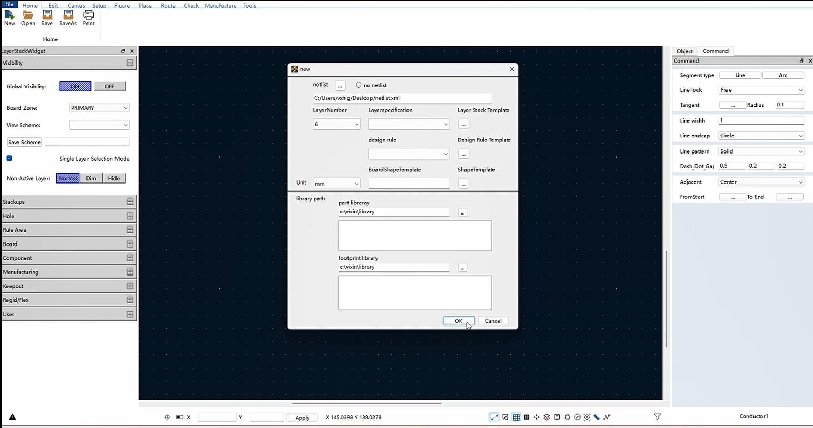This screenshot has height=428, width=813.
Task: Click the layers stack icon in status bar
Action: 547,417
